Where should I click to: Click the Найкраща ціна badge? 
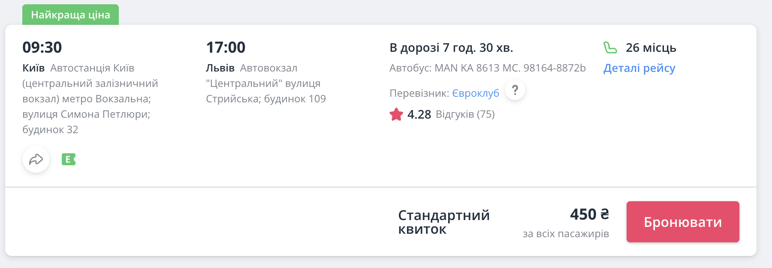(x=70, y=15)
